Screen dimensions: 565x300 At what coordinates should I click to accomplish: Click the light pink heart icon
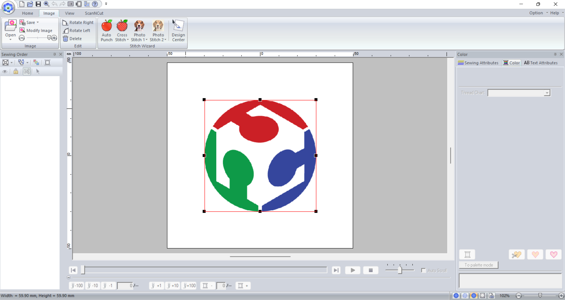535,254
